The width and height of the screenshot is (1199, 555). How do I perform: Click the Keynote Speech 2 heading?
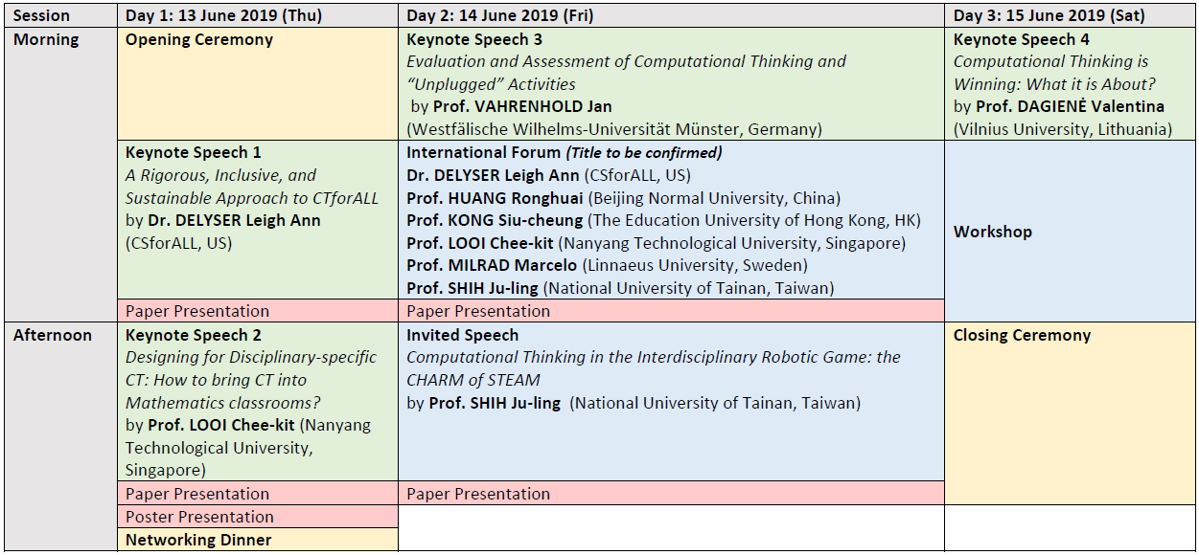point(194,335)
